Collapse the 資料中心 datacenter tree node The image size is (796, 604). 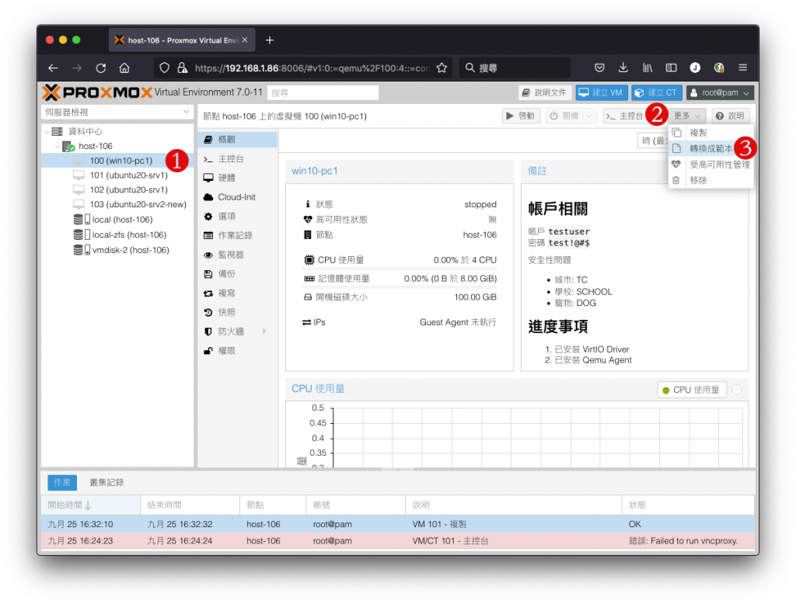click(47, 132)
